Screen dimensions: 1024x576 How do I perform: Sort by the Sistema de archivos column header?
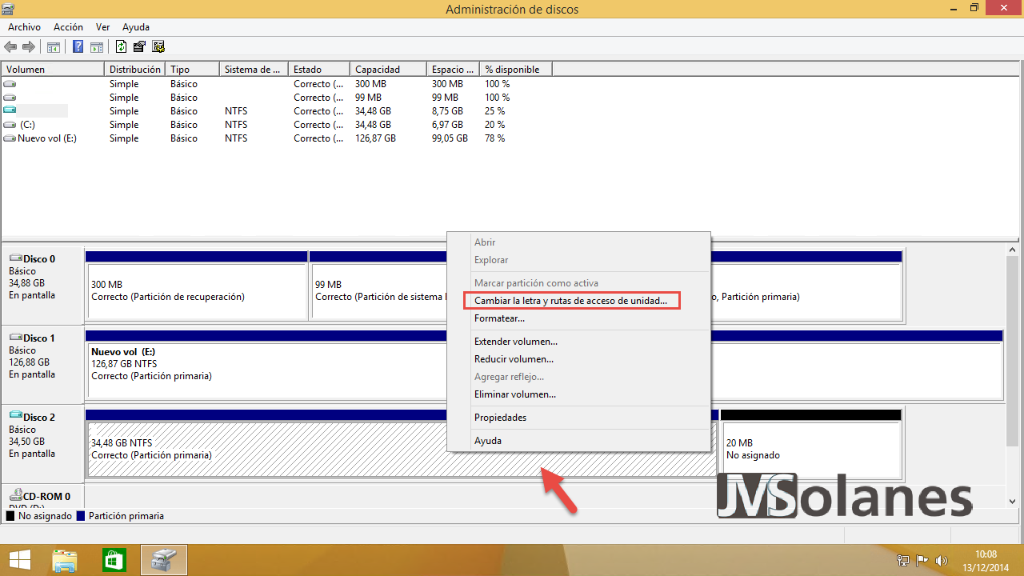254,70
